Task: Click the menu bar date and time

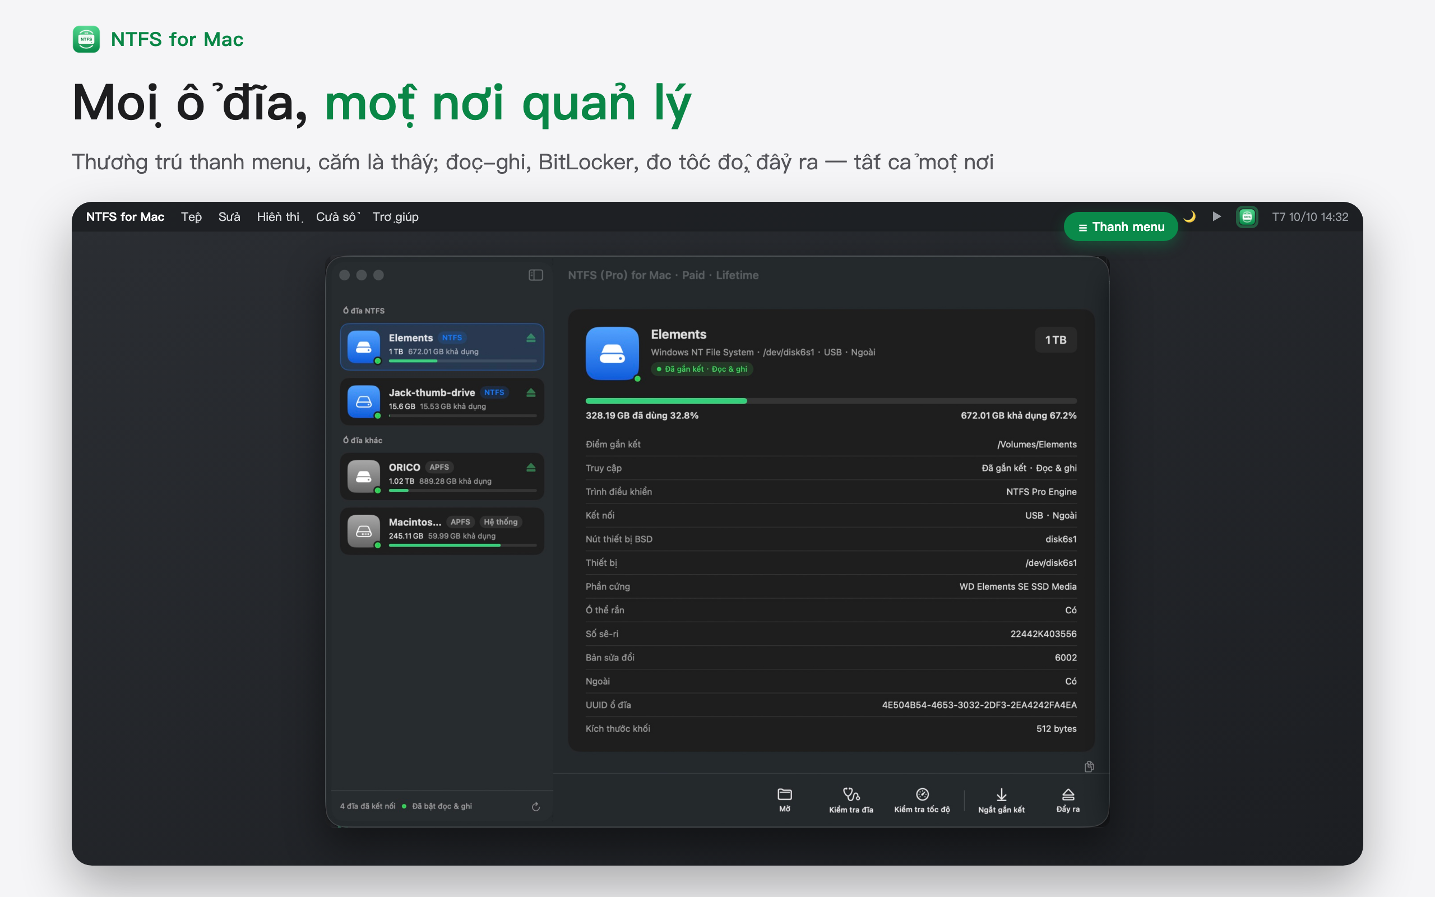Action: tap(1310, 216)
